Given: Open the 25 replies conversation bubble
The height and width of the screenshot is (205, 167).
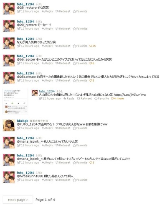Looking at the screenshot, I should tap(93, 46).
